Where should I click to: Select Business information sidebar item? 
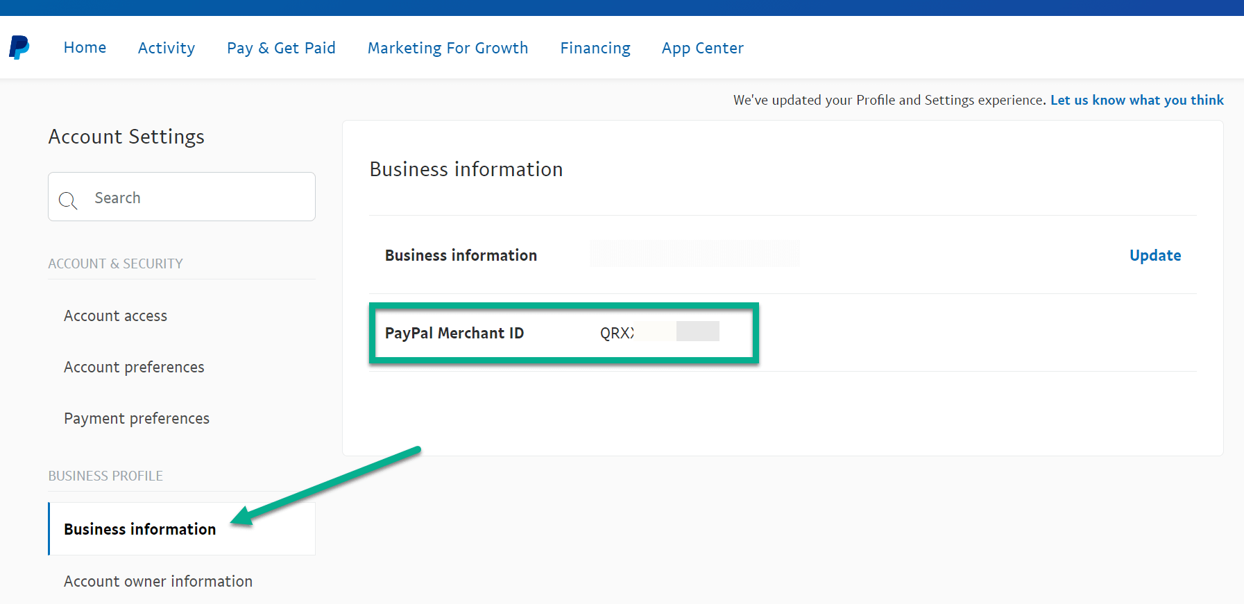point(139,529)
